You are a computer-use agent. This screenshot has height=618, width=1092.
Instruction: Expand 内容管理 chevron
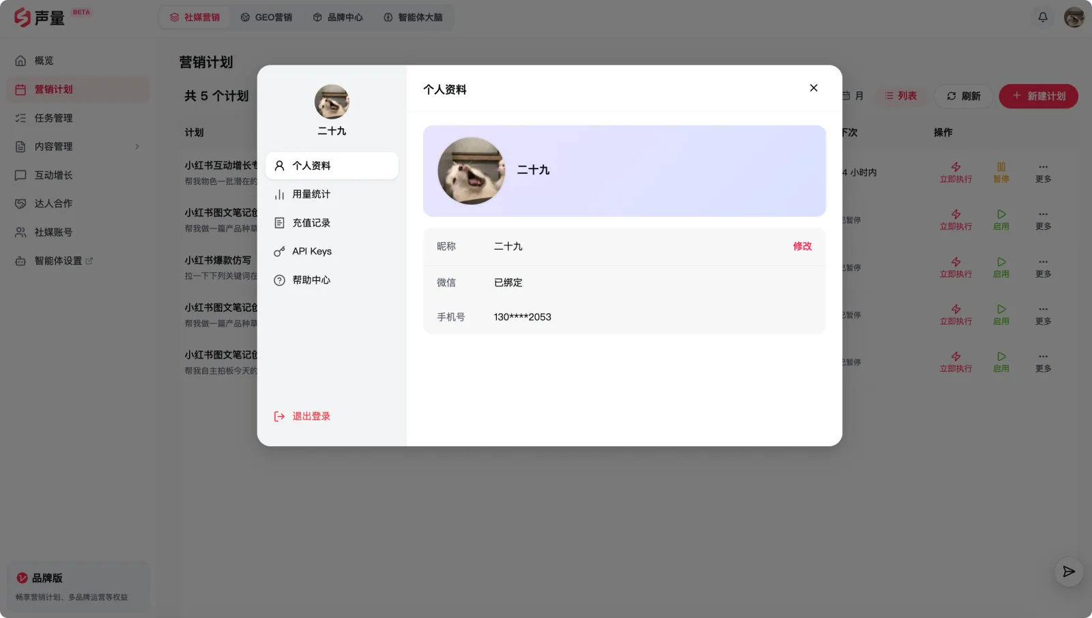136,147
